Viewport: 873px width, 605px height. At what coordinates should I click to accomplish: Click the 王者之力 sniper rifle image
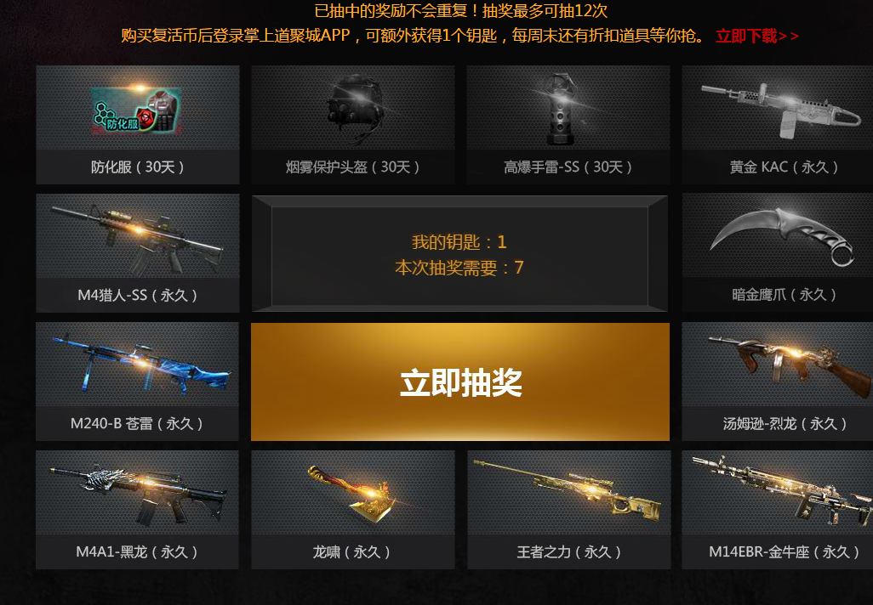coord(568,489)
